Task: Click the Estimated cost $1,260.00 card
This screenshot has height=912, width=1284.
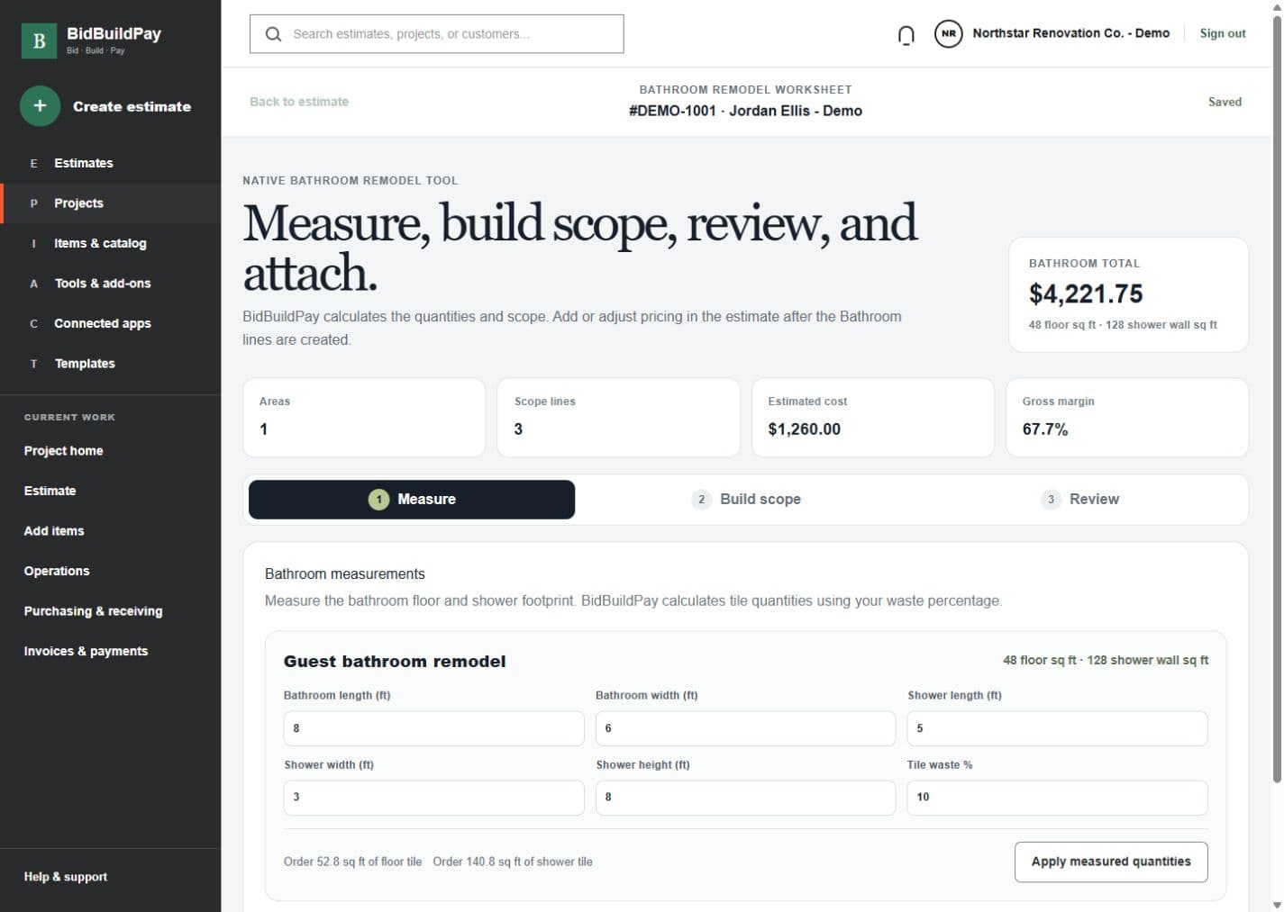Action: (x=873, y=418)
